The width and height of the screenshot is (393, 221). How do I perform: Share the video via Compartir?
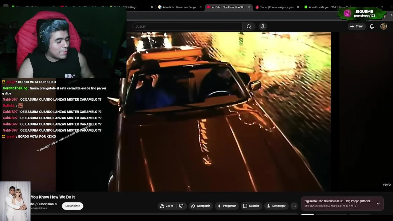200,206
